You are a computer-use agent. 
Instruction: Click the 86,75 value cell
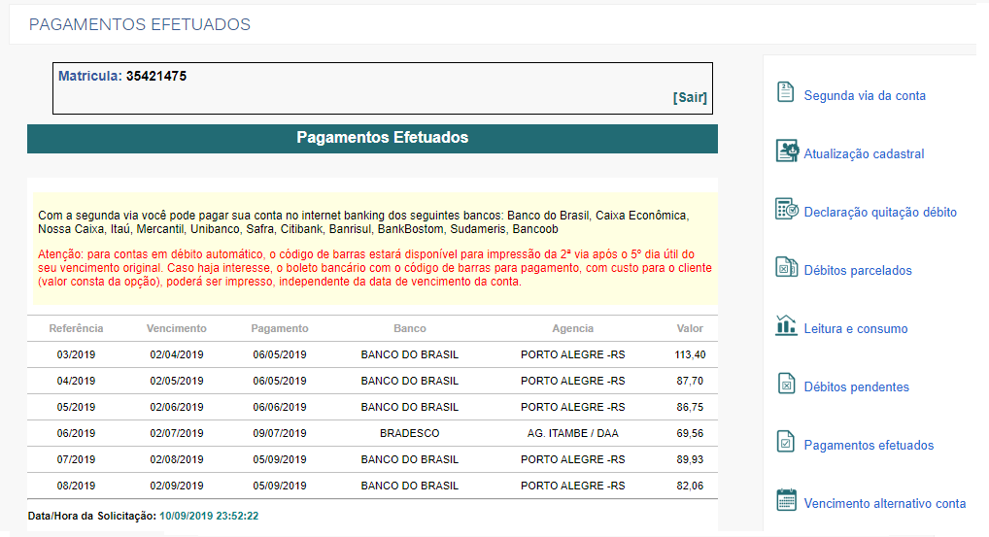click(690, 407)
